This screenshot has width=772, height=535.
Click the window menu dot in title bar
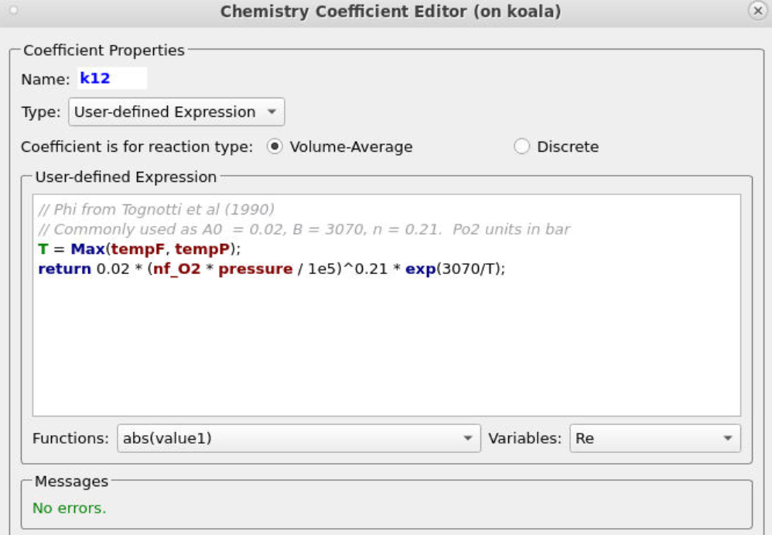(x=14, y=12)
